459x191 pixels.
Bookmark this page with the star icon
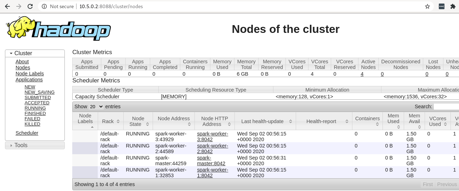click(427, 6)
